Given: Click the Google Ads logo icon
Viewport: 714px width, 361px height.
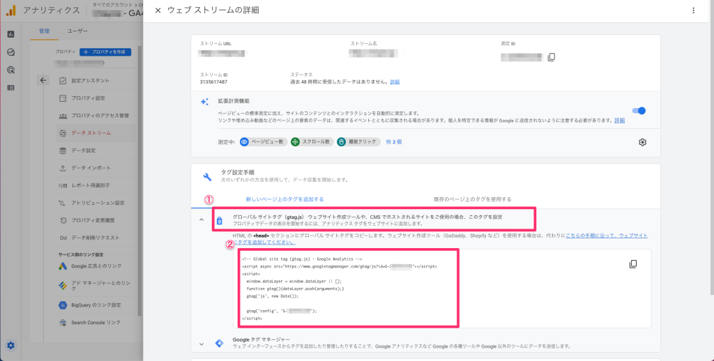Looking at the screenshot, I should pos(63,266).
